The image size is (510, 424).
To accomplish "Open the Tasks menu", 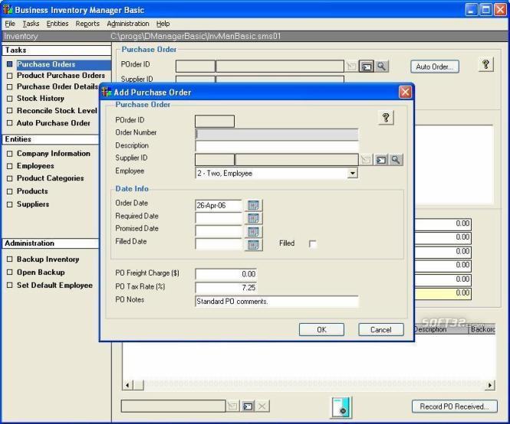I will [x=31, y=24].
